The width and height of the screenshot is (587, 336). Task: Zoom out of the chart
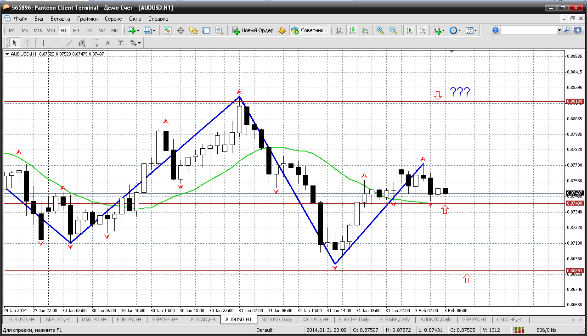(393, 30)
